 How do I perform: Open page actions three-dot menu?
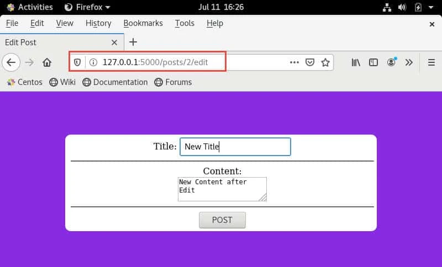click(x=294, y=62)
